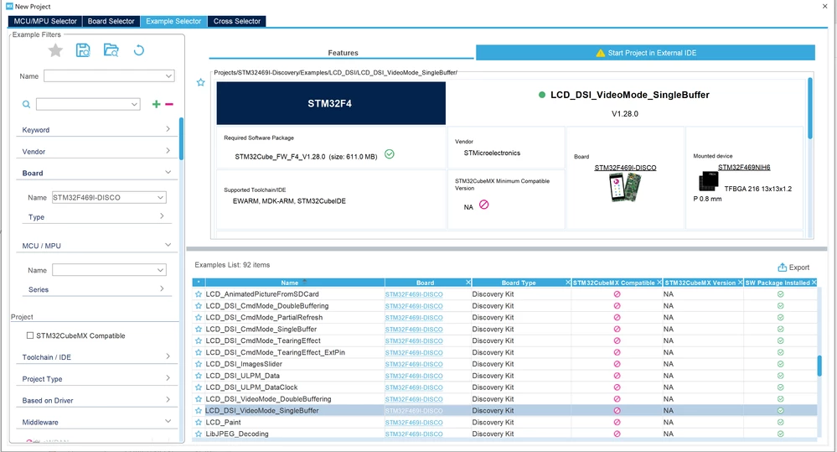
Task: Remove SW Package Installed column via X
Action: coord(814,282)
